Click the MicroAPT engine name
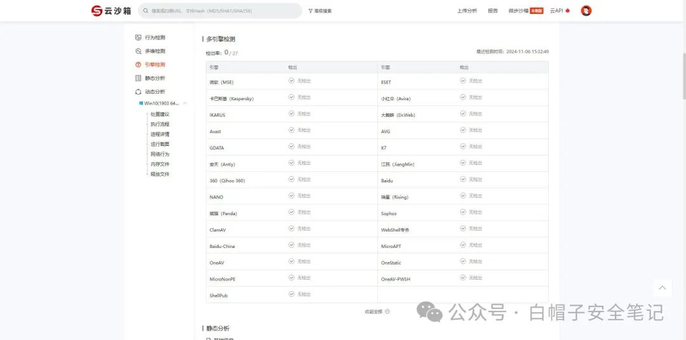 click(x=391, y=247)
